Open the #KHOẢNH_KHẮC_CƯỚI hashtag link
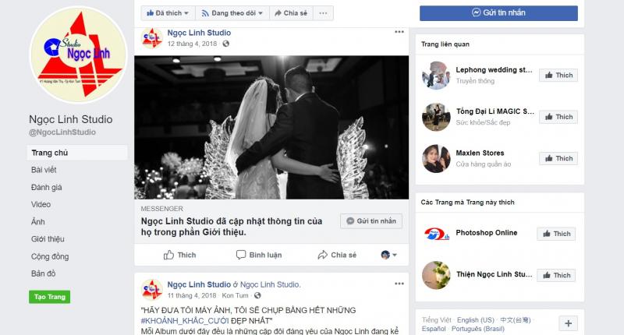Screen dimensions: 624x335 tap(185, 321)
